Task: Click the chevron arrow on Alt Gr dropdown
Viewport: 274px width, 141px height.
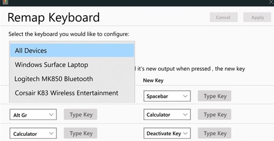Action: pyautogui.click(x=51, y=115)
